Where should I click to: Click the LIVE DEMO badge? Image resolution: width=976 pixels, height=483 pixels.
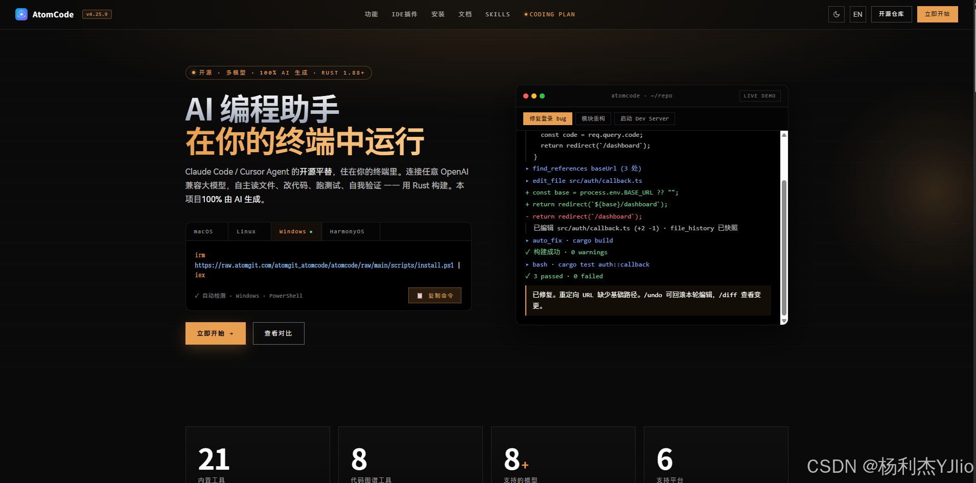coord(760,96)
